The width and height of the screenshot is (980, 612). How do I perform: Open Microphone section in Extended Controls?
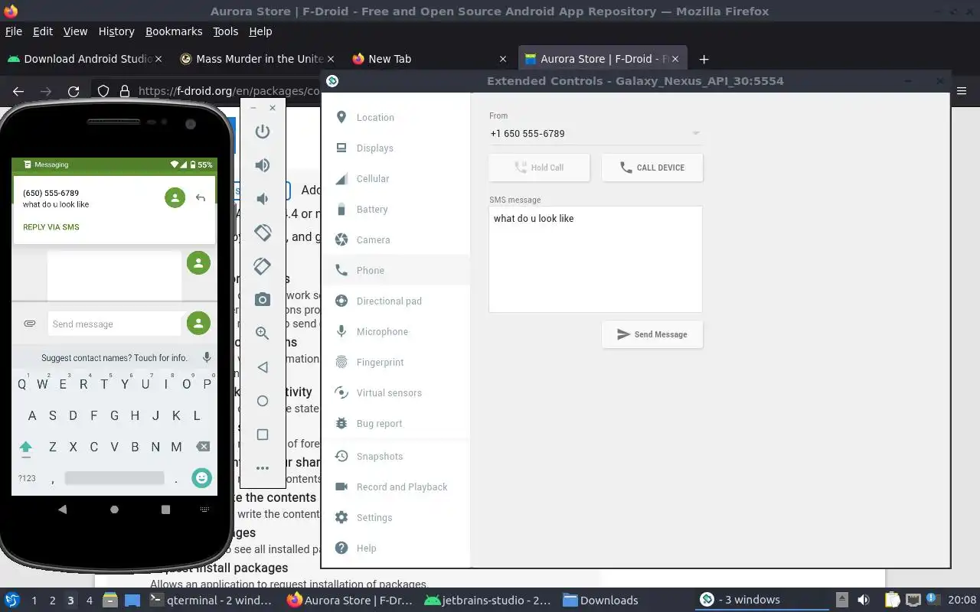(x=396, y=331)
